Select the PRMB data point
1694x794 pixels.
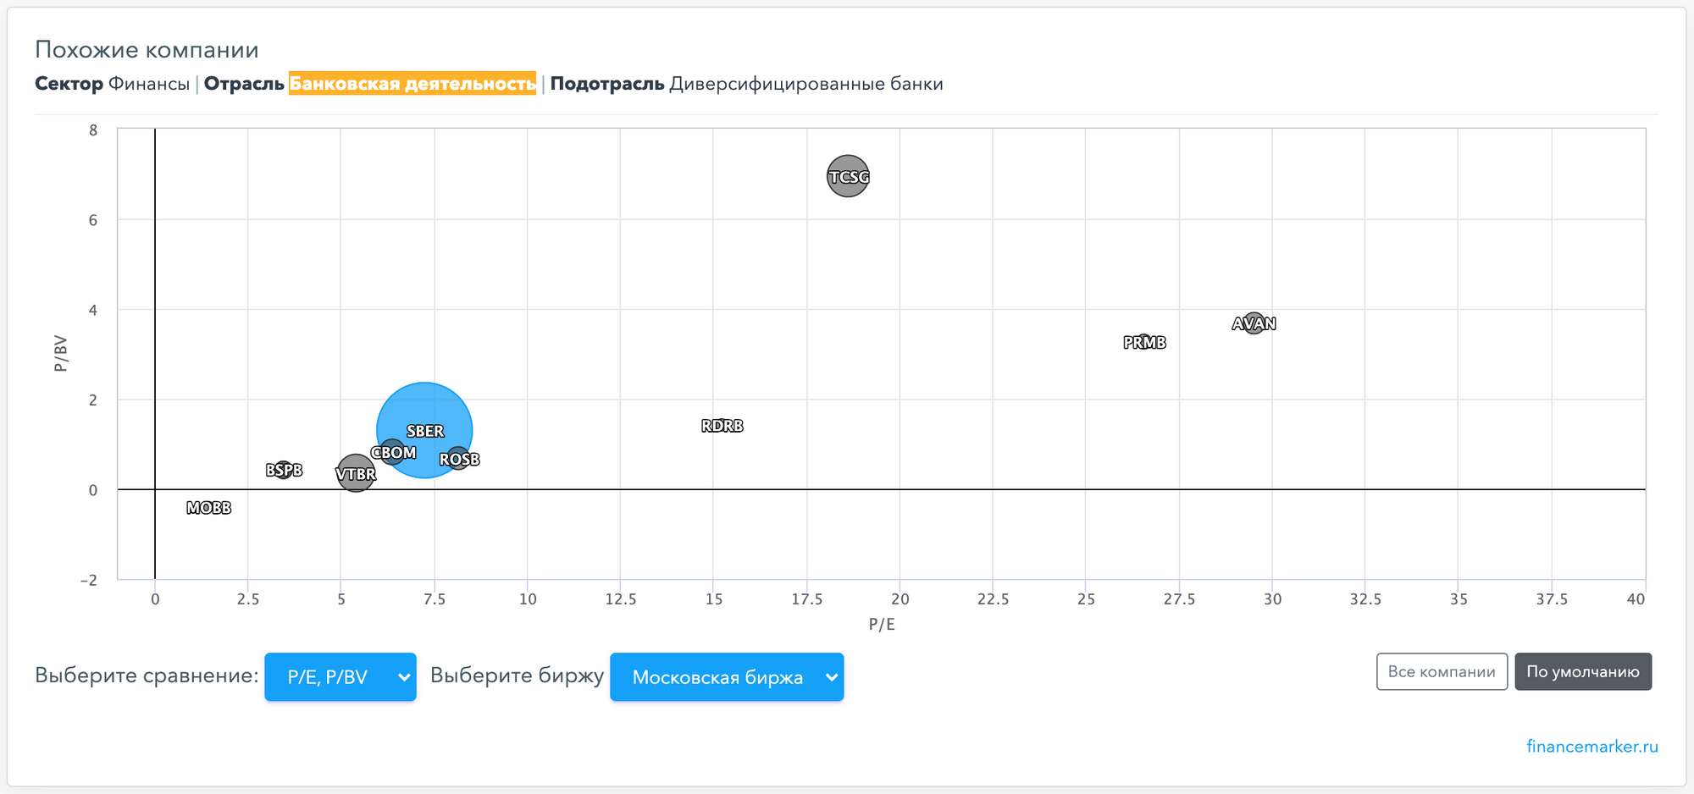click(x=1144, y=342)
